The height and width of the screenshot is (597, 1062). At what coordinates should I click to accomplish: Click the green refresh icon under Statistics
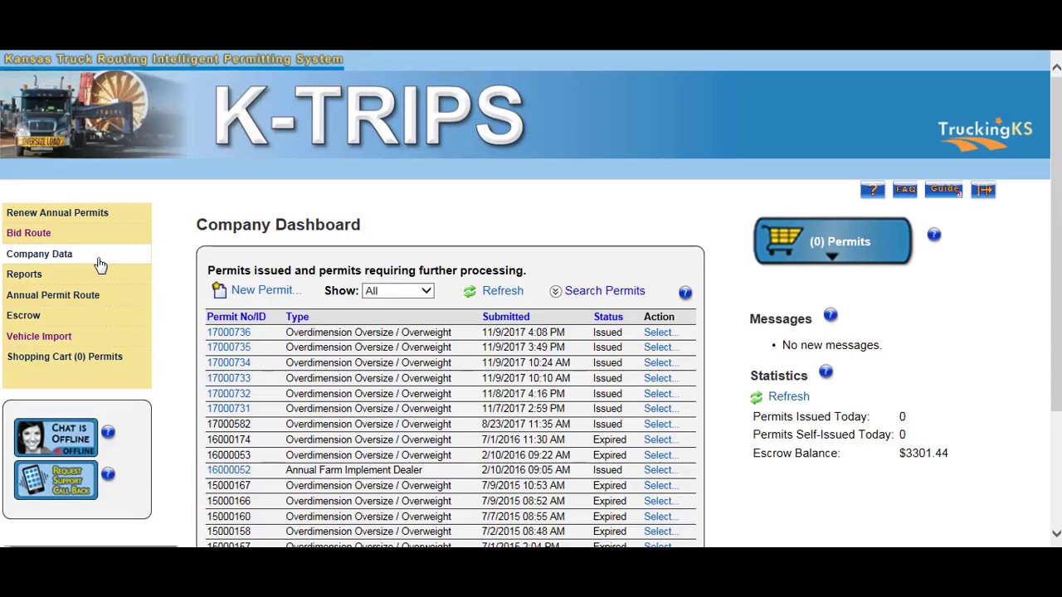[756, 397]
